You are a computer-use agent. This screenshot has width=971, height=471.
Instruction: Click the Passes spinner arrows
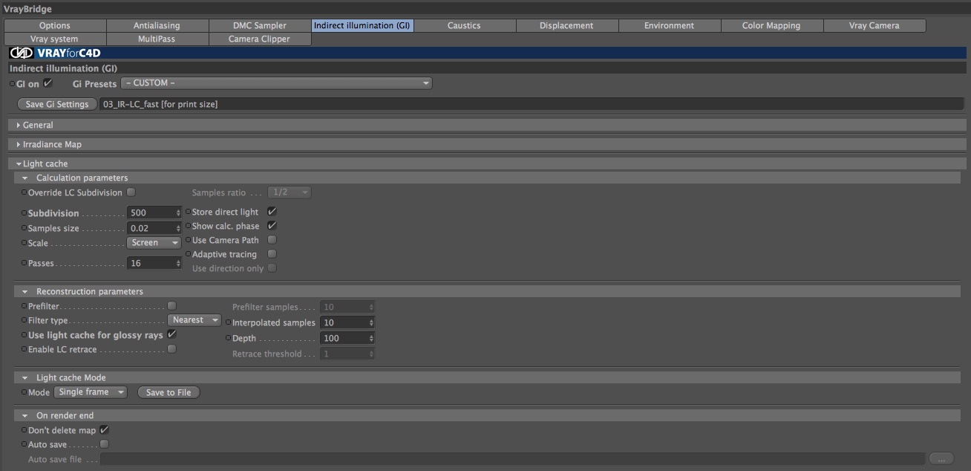178,263
